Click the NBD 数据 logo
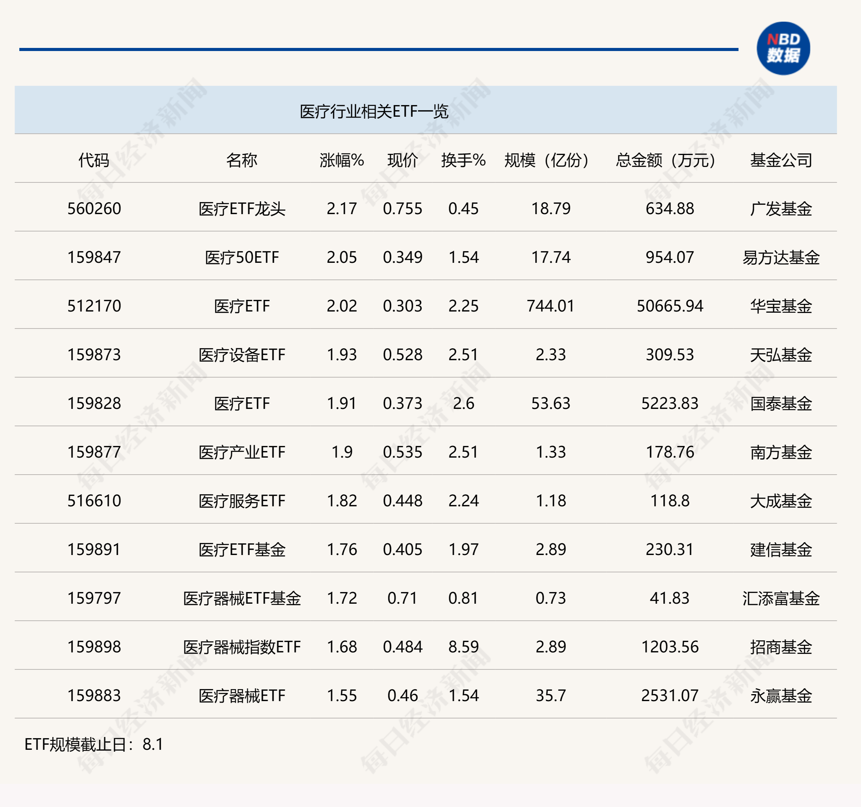 click(783, 49)
